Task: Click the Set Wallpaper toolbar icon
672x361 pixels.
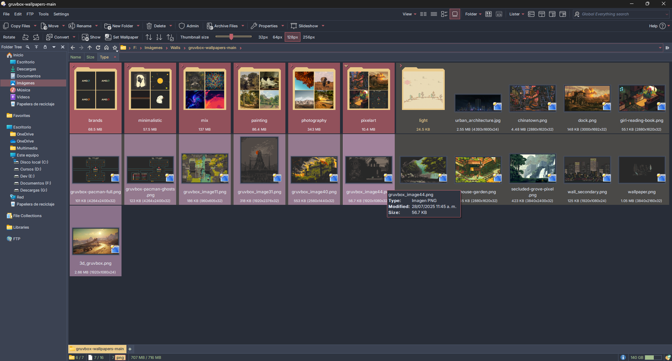Action: point(108,37)
